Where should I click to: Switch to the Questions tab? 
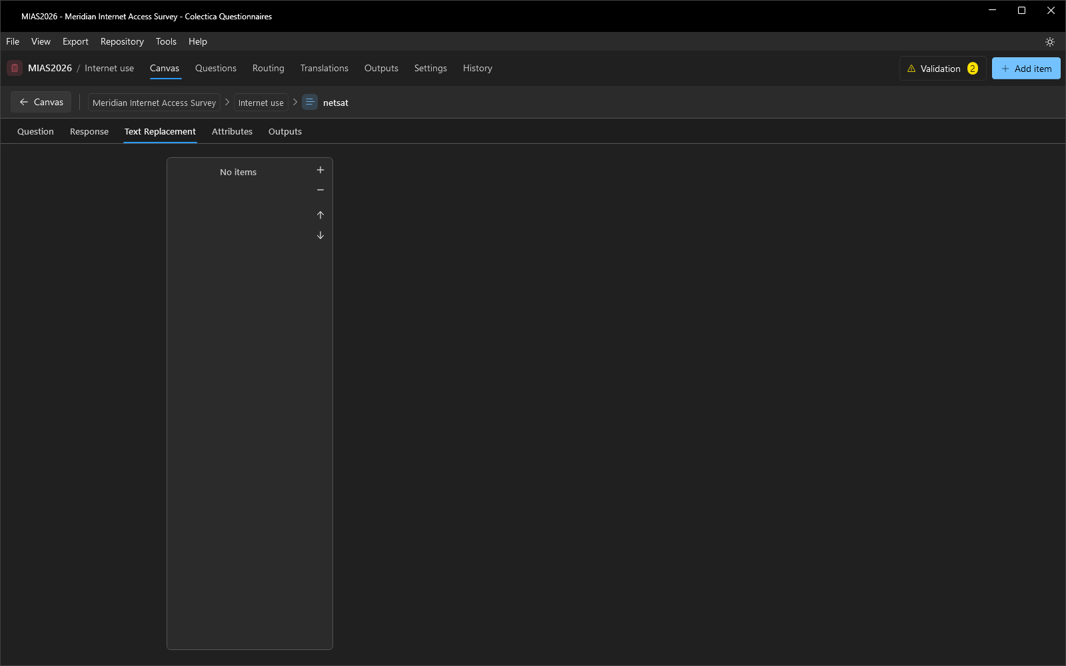(x=216, y=68)
